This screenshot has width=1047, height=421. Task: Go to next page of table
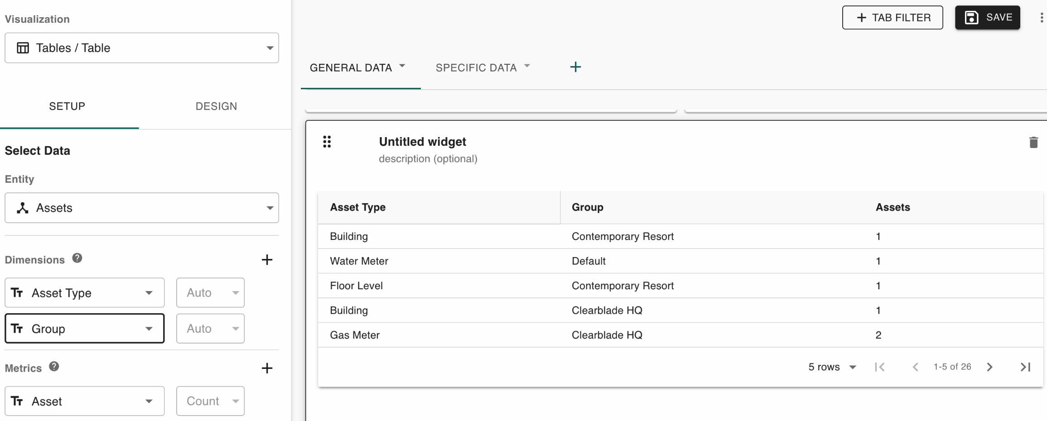(x=989, y=367)
